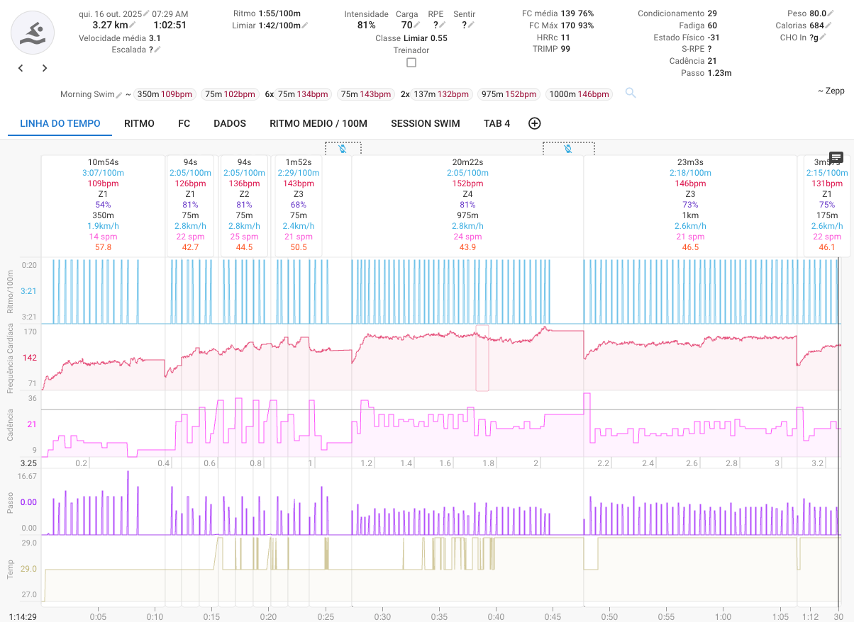Open the interval search magnifier icon

631,94
